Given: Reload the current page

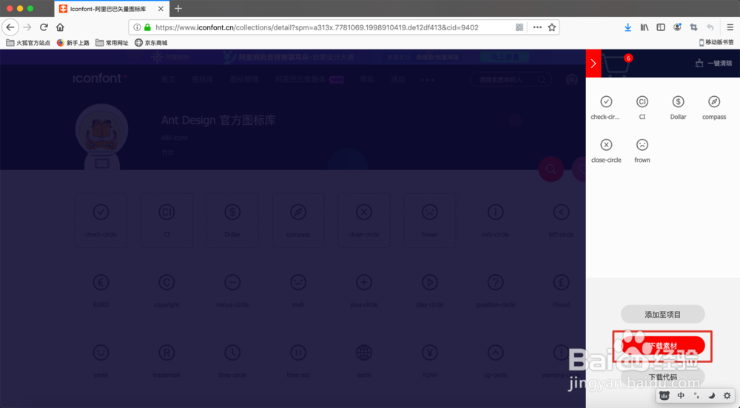Looking at the screenshot, I should point(44,27).
